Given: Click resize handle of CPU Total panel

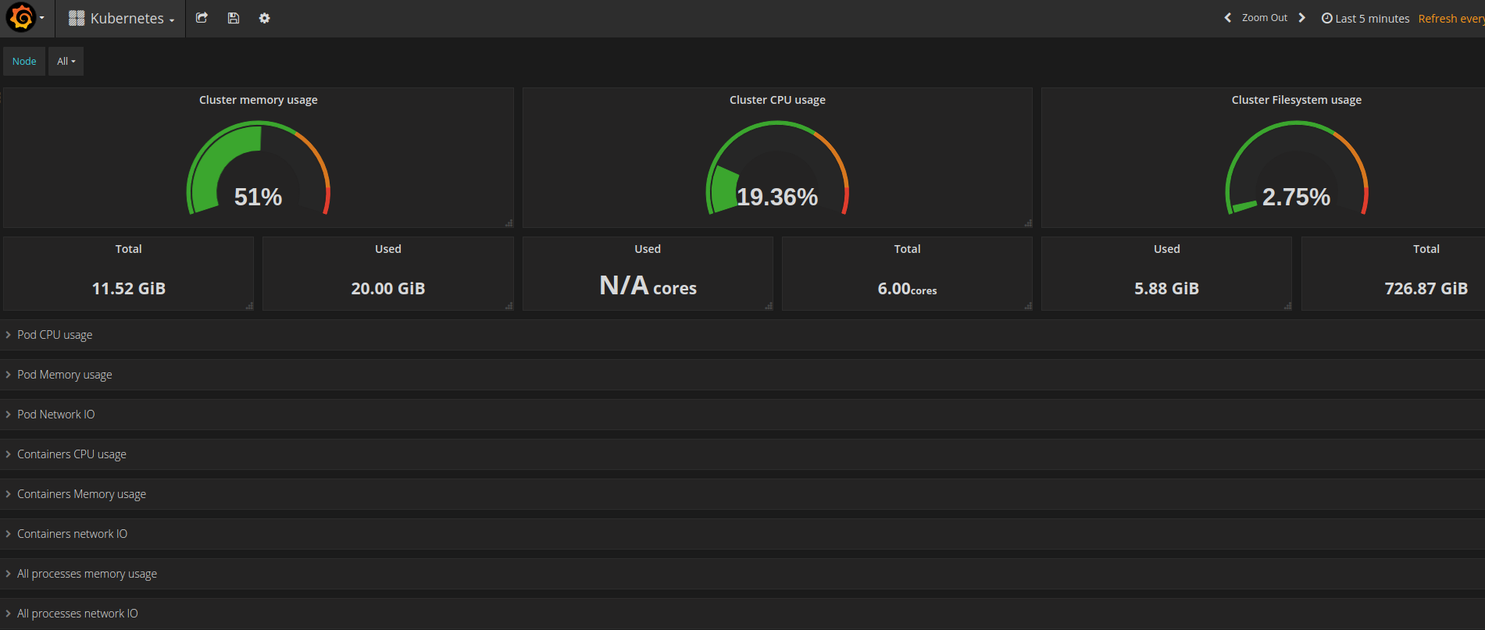Looking at the screenshot, I should [x=1028, y=306].
